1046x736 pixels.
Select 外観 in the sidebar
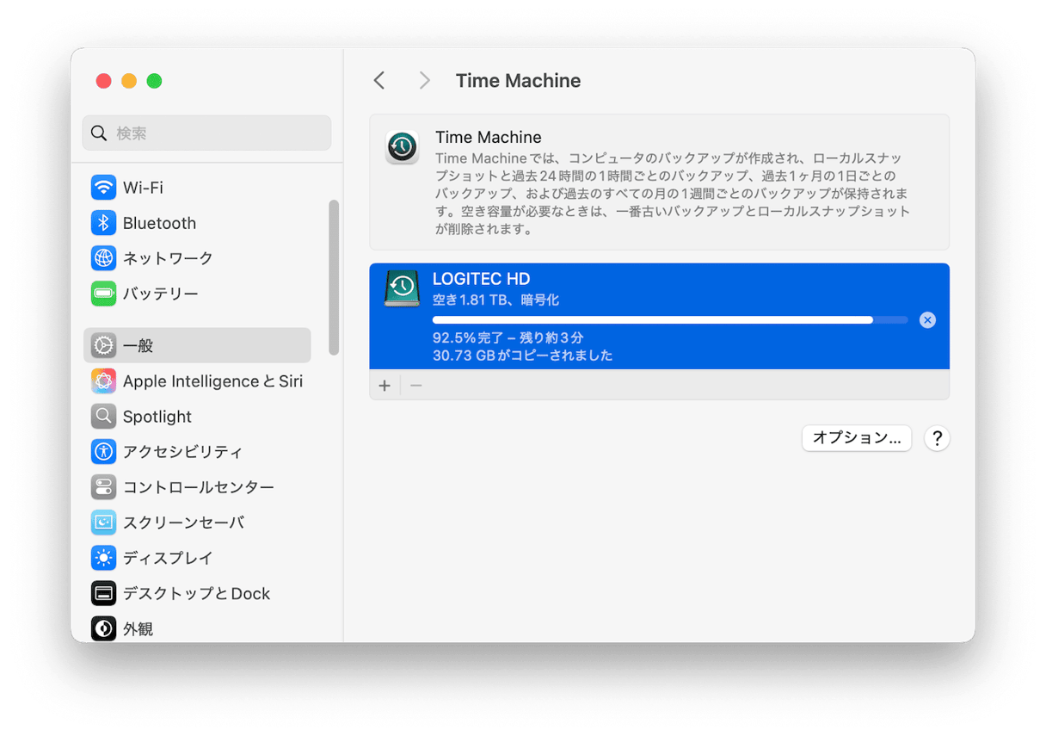[x=197, y=628]
